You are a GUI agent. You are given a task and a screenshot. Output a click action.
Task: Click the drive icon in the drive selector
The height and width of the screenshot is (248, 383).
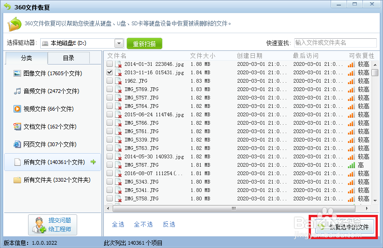pyautogui.click(x=45, y=43)
